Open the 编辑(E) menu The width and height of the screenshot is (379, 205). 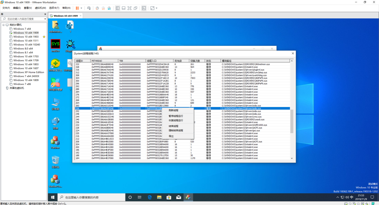17,8
